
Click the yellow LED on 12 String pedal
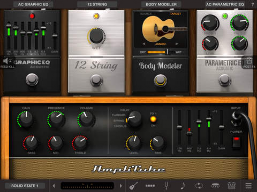click(x=96, y=16)
